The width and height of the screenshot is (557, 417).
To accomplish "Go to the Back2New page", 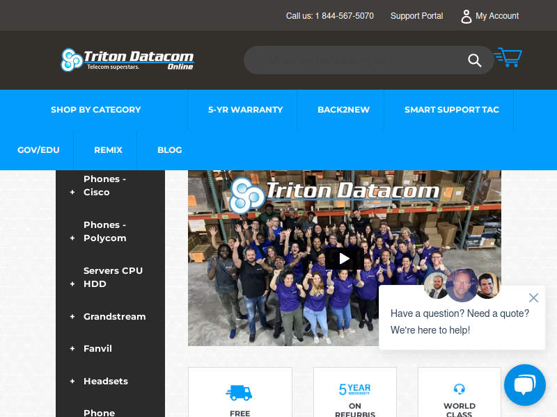I will point(343,110).
